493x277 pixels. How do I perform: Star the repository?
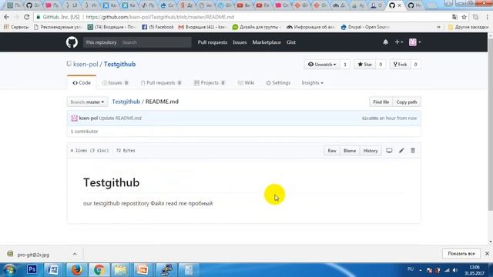coord(364,65)
